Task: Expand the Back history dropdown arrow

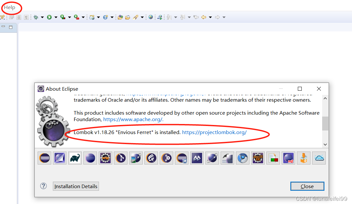Action: (210, 17)
